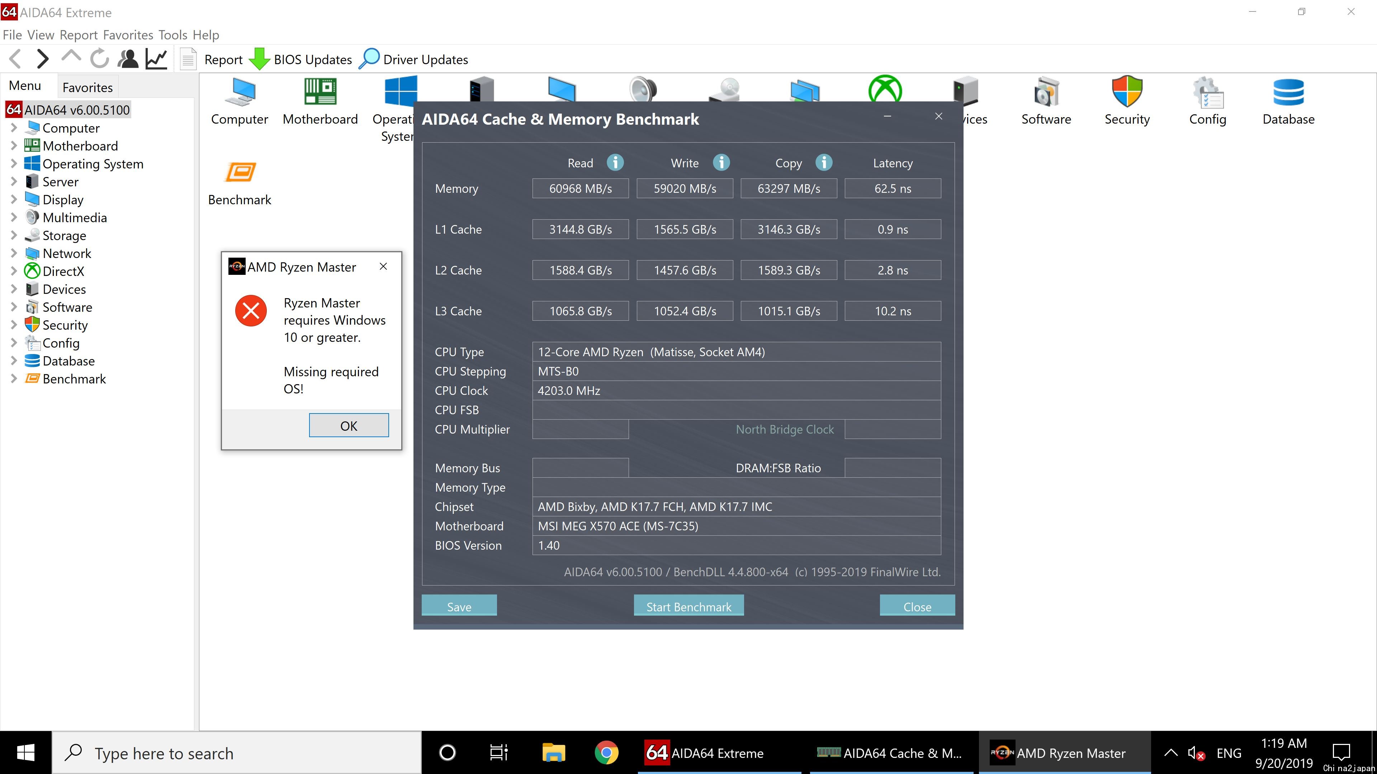Click the Report toolbar button

211,59
